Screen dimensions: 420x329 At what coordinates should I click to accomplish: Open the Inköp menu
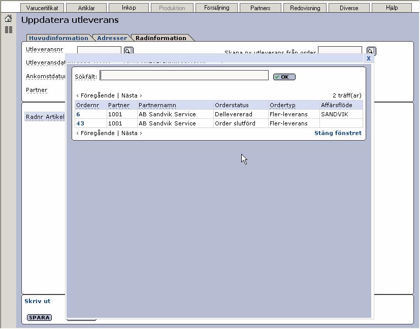click(129, 8)
